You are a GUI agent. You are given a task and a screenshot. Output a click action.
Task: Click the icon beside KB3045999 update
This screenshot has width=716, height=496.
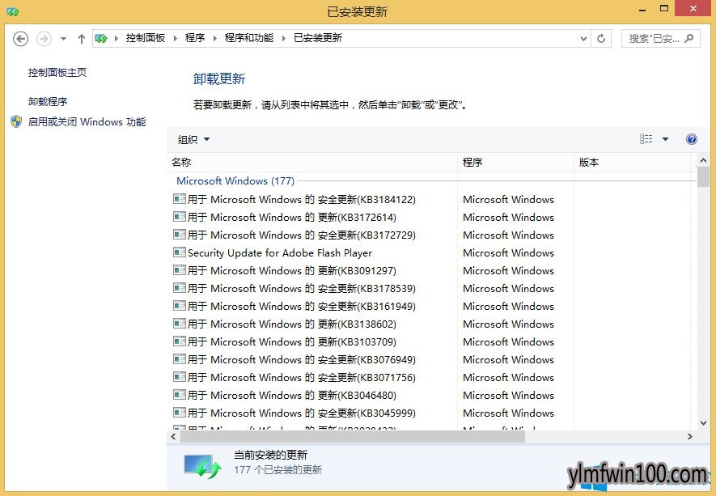(180, 413)
